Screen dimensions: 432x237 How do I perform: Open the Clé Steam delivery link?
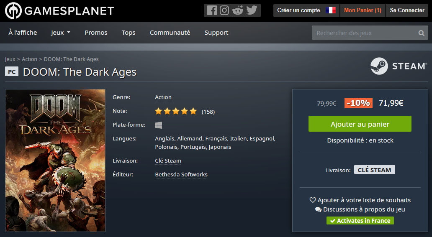[x=168, y=161]
